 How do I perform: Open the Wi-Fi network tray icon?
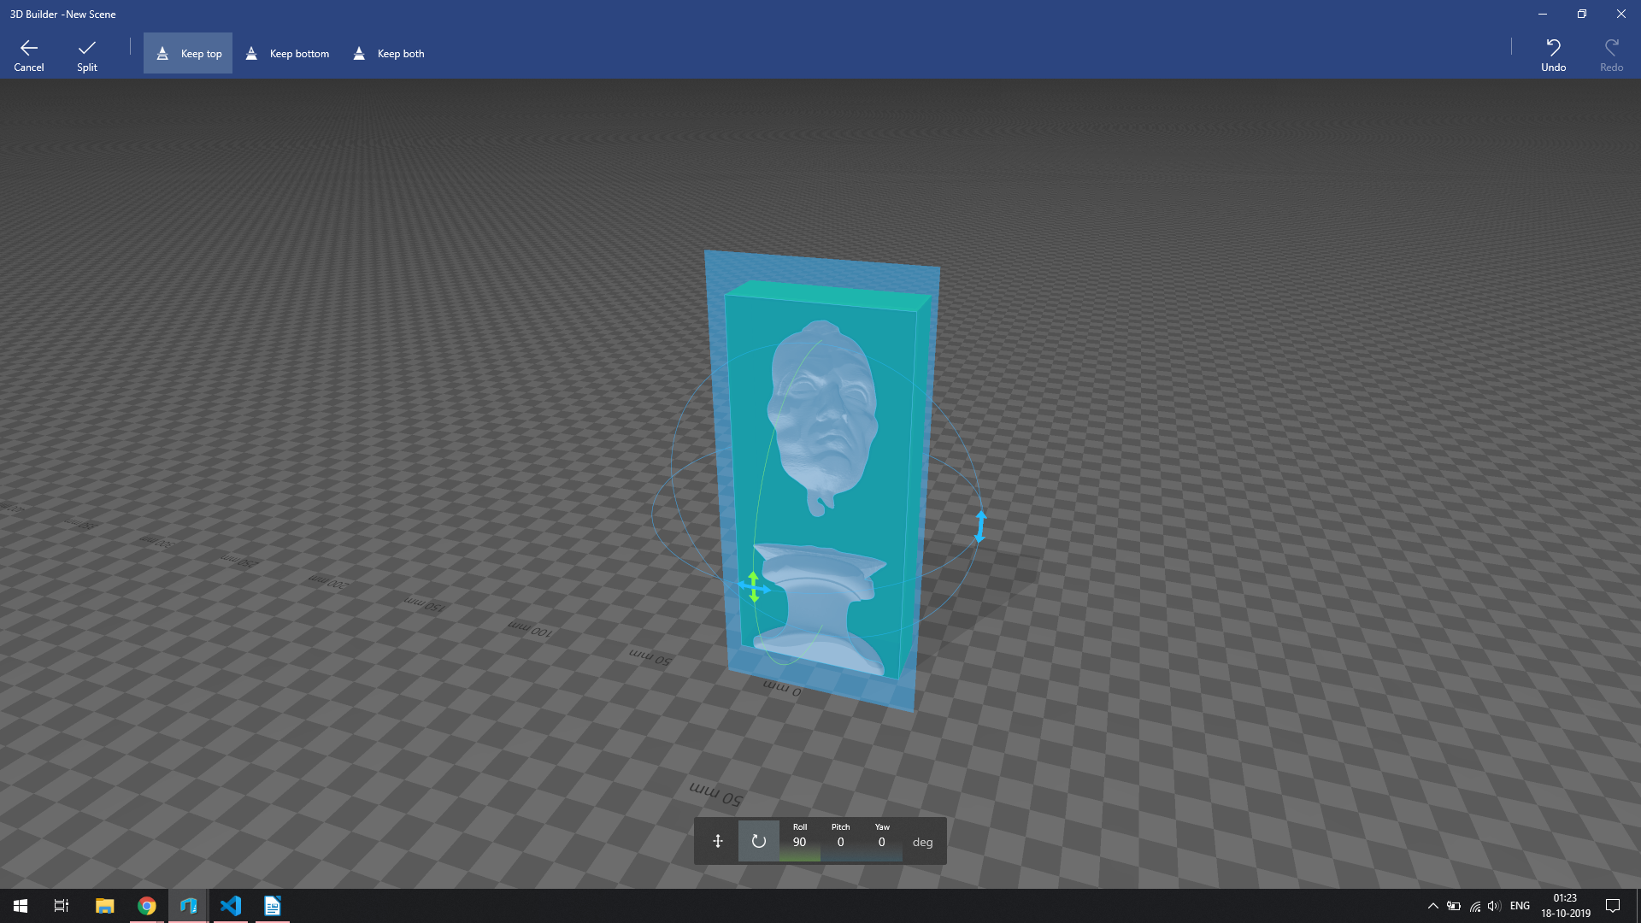pyautogui.click(x=1475, y=906)
